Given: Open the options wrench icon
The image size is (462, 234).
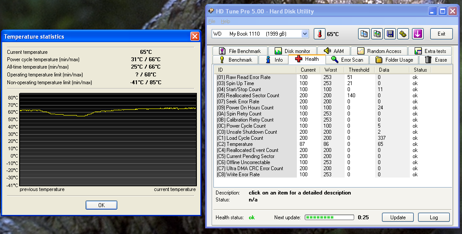Looking at the screenshot, I should (403, 34).
